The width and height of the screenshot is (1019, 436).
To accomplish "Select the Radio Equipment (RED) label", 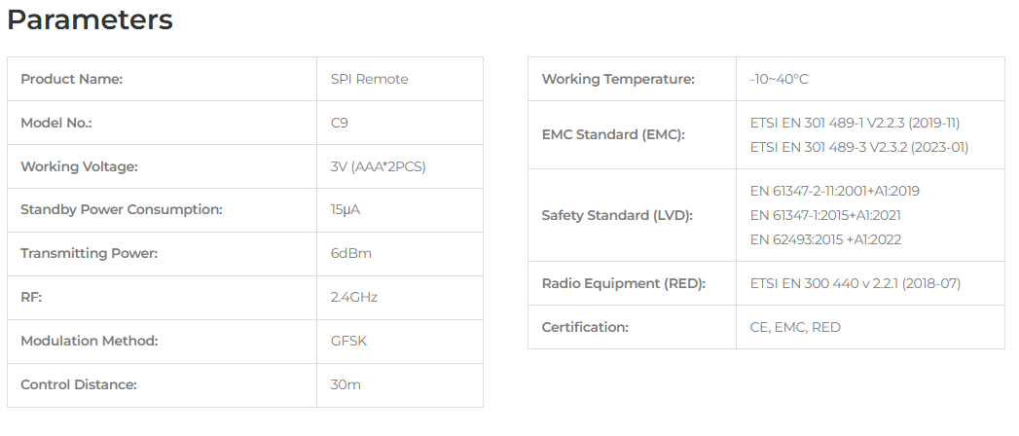I will point(623,283).
